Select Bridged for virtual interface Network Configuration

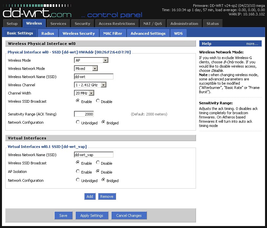tap(103, 179)
